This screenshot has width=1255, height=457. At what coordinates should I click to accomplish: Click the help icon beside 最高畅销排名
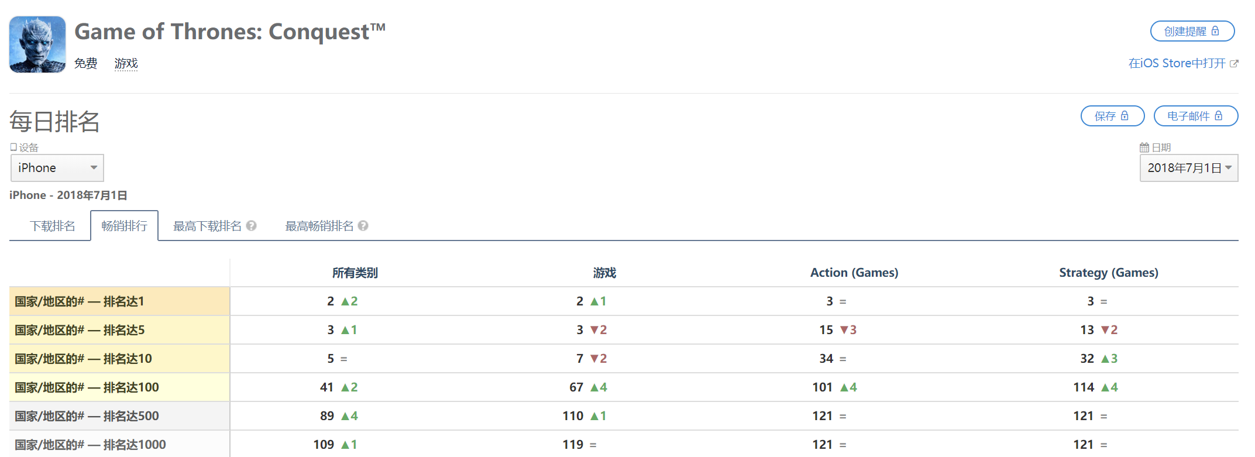coord(363,226)
